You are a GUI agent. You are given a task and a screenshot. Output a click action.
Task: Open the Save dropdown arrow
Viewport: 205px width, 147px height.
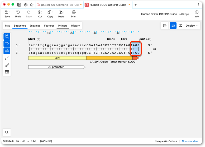tap(9, 12)
